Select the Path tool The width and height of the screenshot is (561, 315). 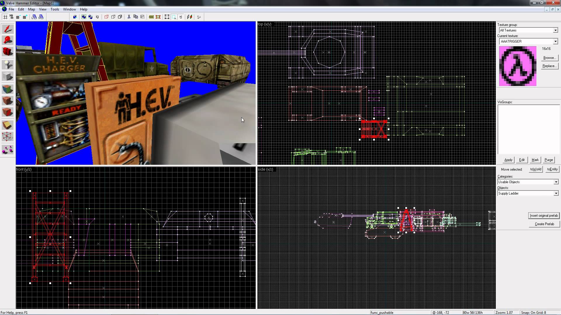[8, 150]
